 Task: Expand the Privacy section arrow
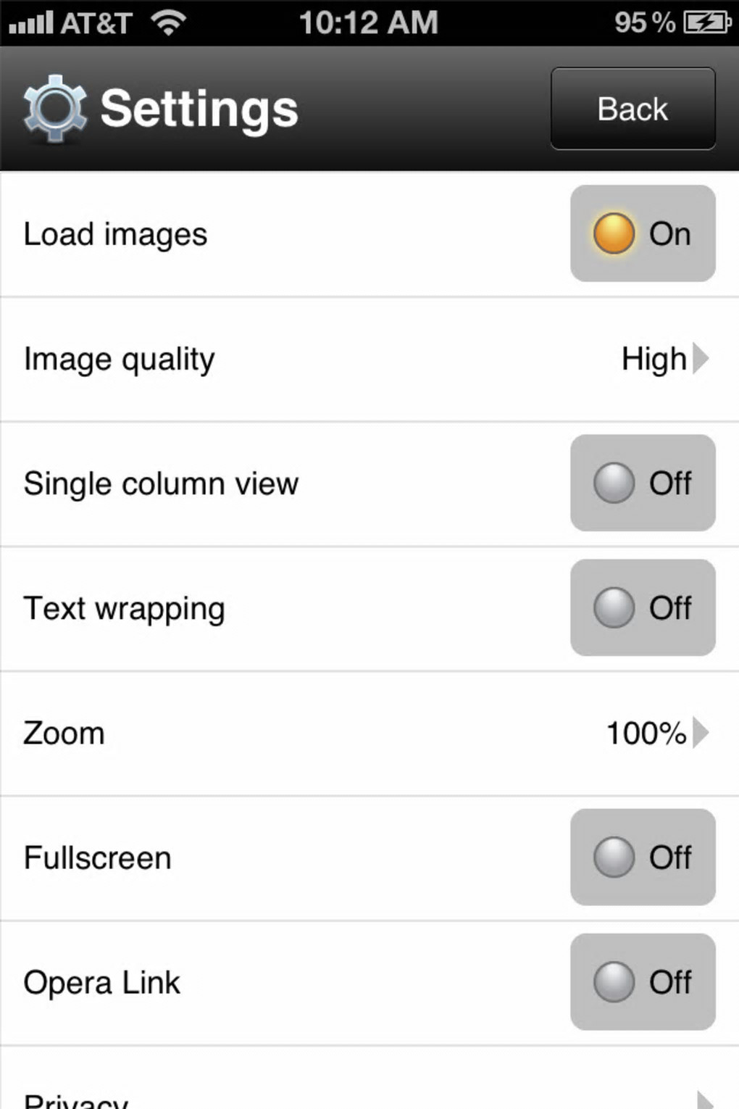click(x=703, y=1100)
